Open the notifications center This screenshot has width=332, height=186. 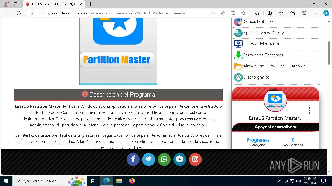323,181
